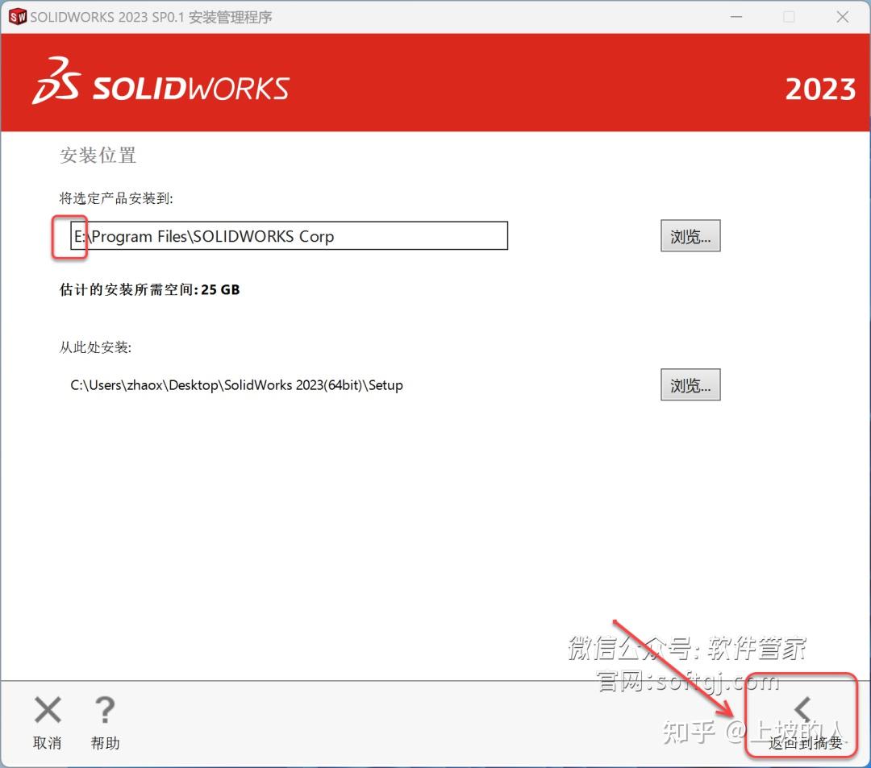This screenshot has height=768, width=871.
Task: Click the left chevron icon above 返回到摘要
Action: (802, 708)
